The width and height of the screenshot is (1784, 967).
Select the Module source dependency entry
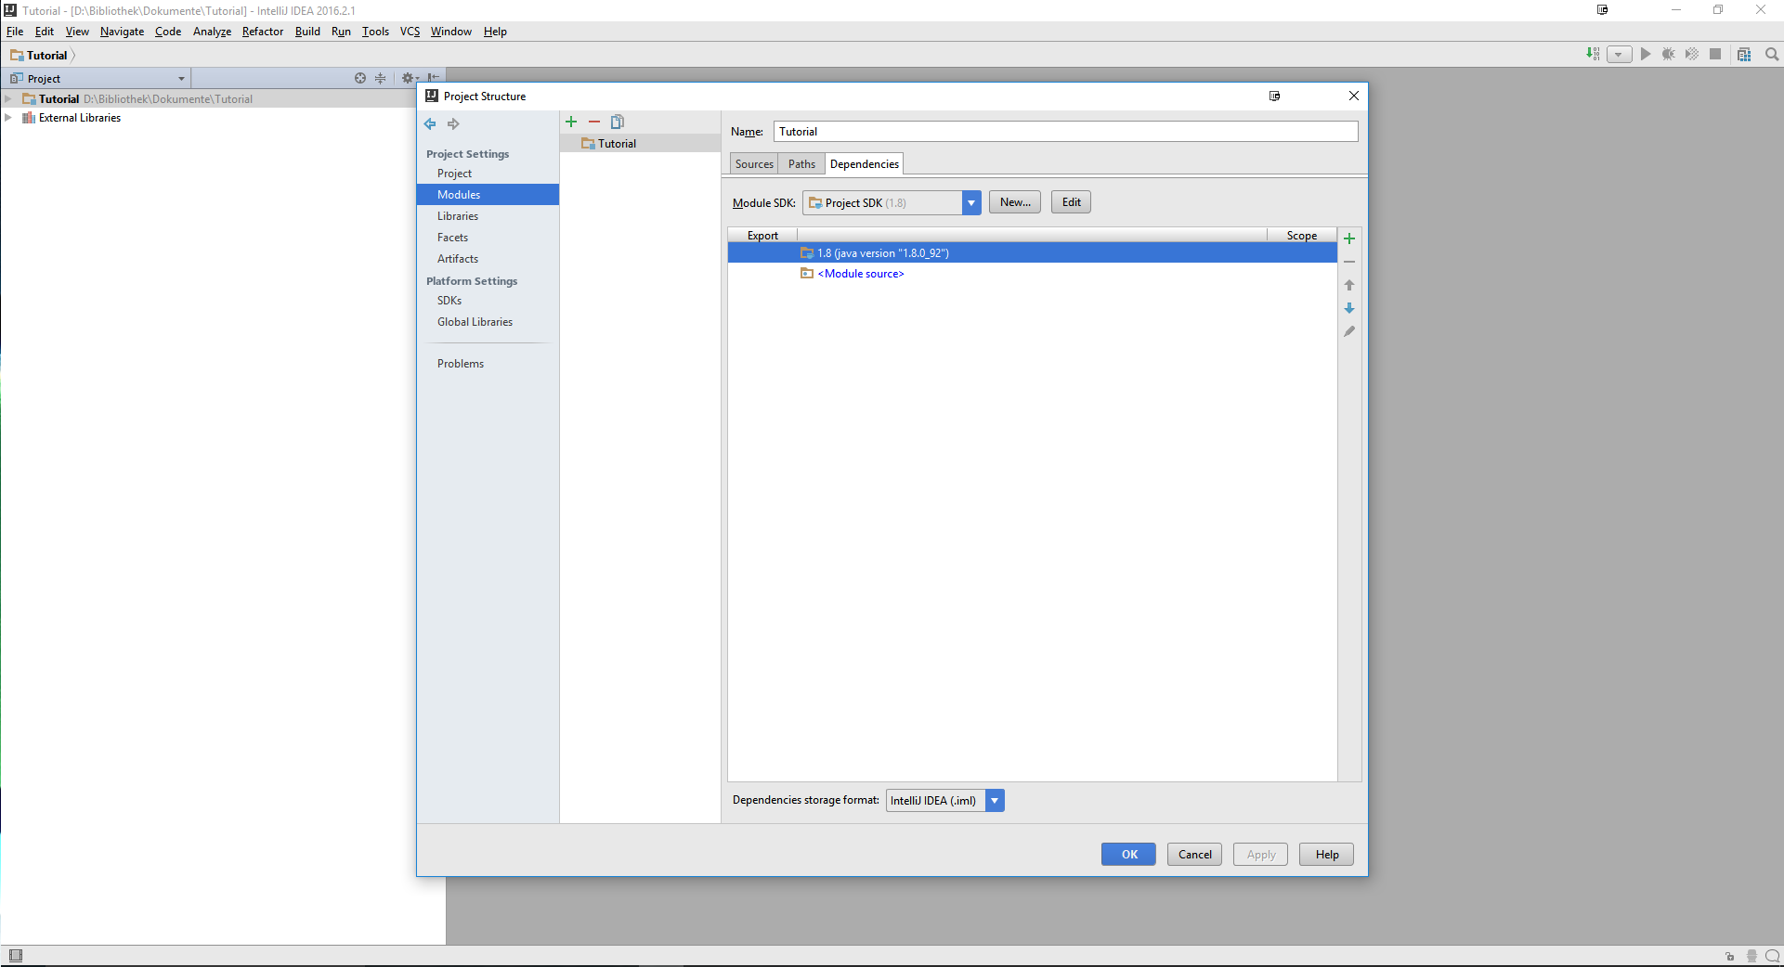click(863, 274)
